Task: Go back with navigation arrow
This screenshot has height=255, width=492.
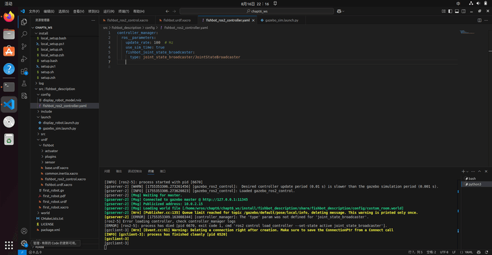Action: [x=167, y=11]
